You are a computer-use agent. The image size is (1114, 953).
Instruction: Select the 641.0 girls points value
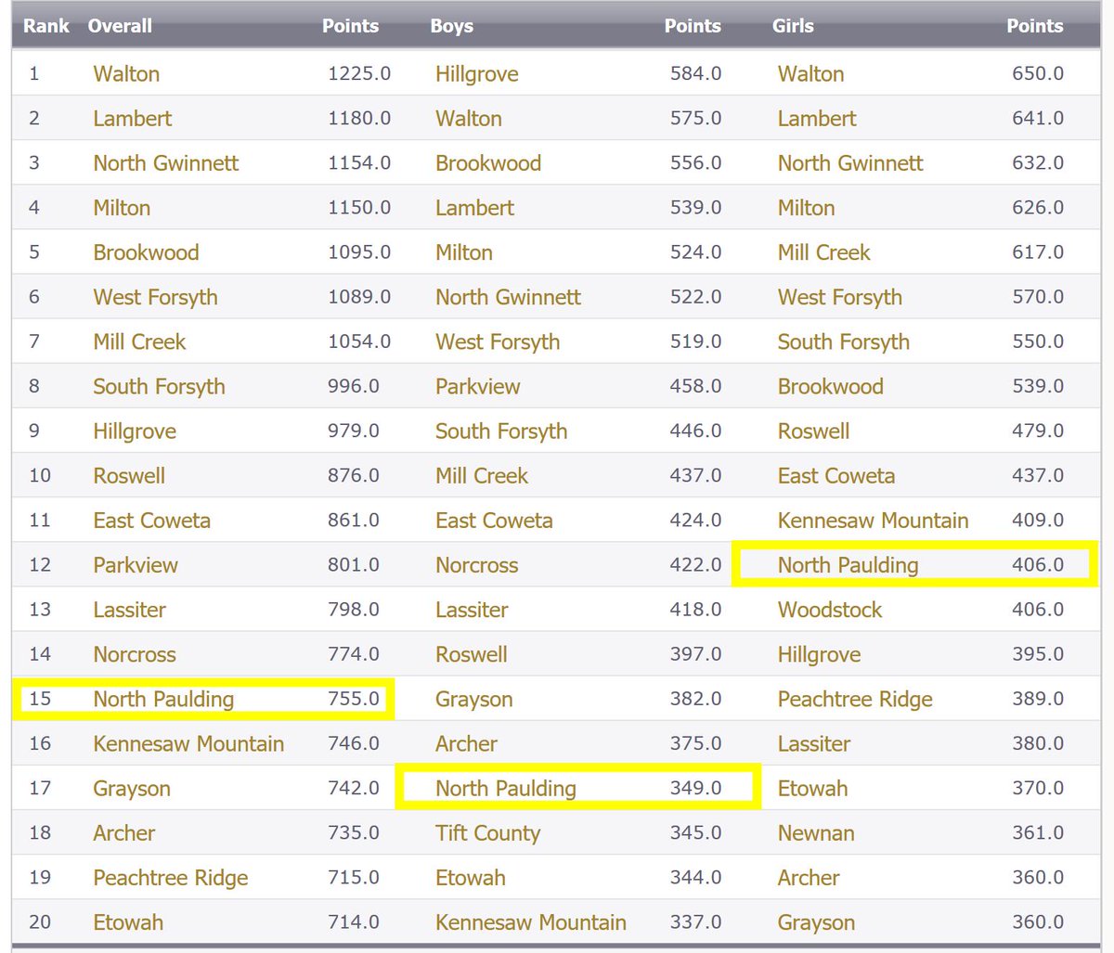pos(1038,118)
